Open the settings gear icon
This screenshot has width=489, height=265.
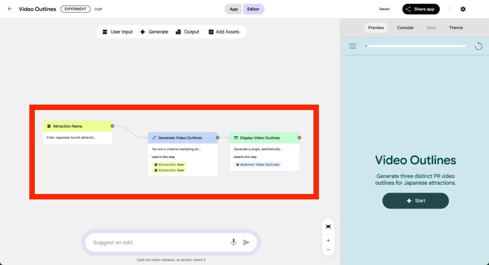pyautogui.click(x=463, y=9)
